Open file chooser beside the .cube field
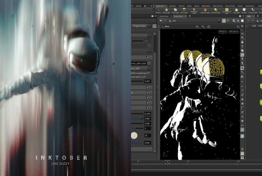 pos(149,63)
